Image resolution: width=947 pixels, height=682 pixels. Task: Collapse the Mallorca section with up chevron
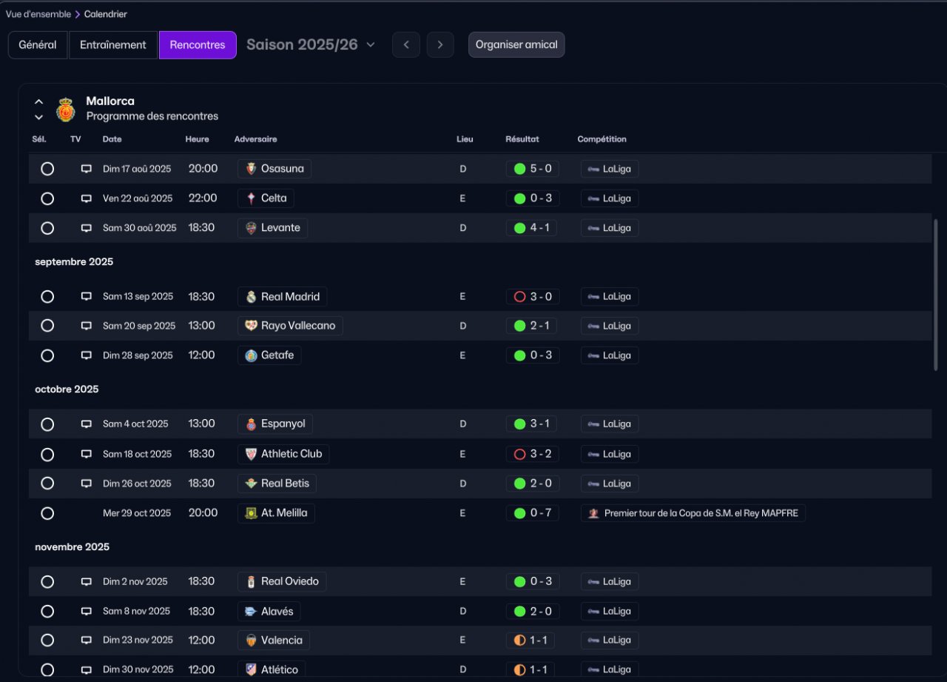point(39,102)
